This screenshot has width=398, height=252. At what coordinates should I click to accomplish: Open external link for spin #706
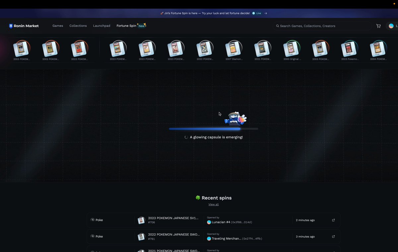[x=333, y=220]
